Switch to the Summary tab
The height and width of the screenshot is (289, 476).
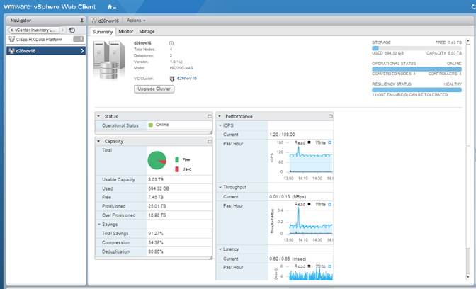point(103,32)
